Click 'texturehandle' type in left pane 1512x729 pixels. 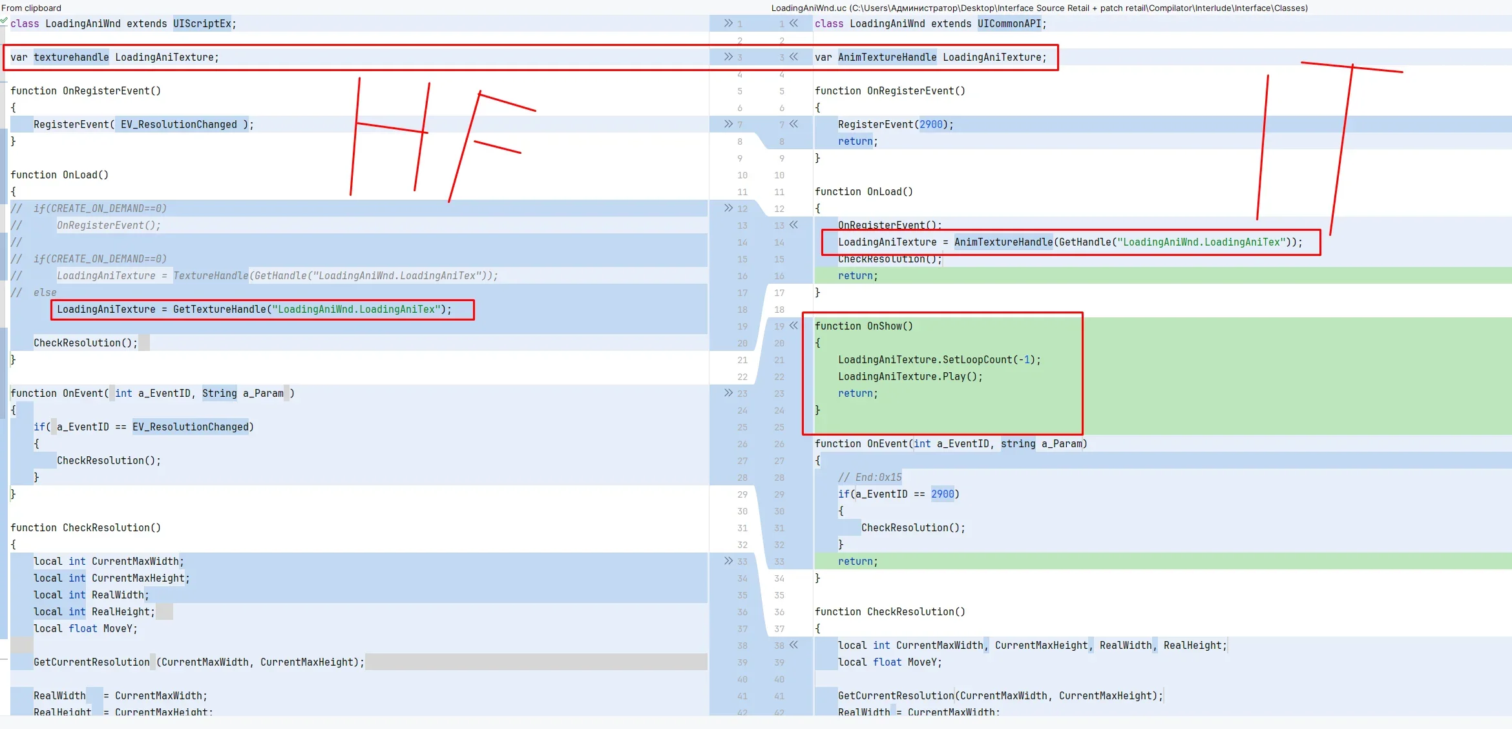click(71, 57)
